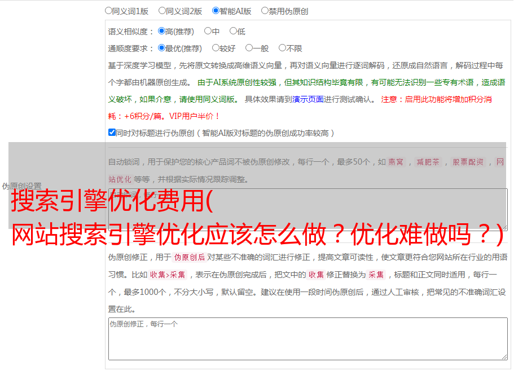Pick the 禁用伪原创 radio option
The height and width of the screenshot is (371, 514).
pyautogui.click(x=265, y=11)
